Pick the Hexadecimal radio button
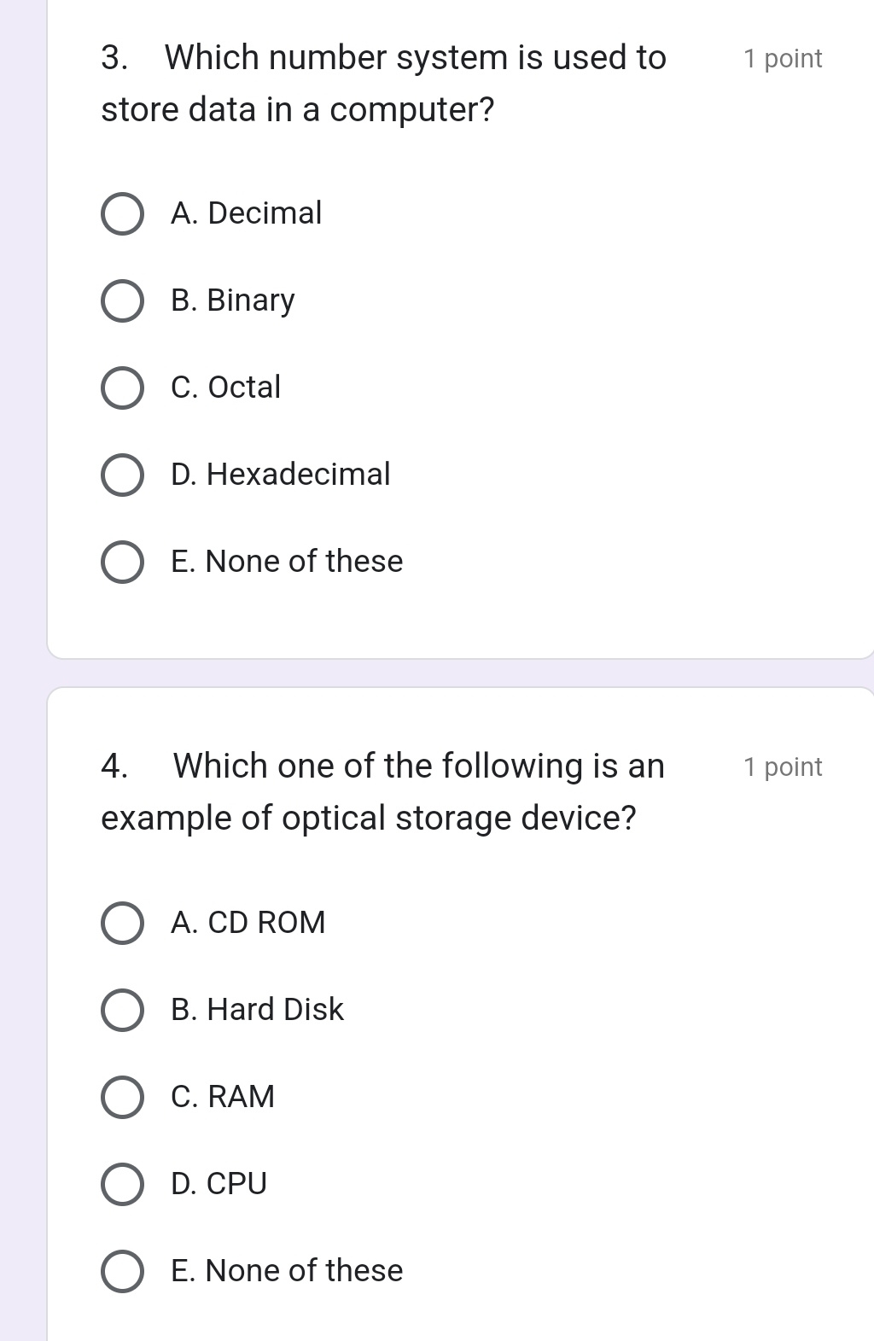 tap(123, 475)
